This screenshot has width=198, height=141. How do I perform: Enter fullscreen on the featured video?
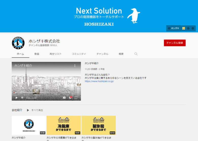pyautogui.click(x=76, y=98)
